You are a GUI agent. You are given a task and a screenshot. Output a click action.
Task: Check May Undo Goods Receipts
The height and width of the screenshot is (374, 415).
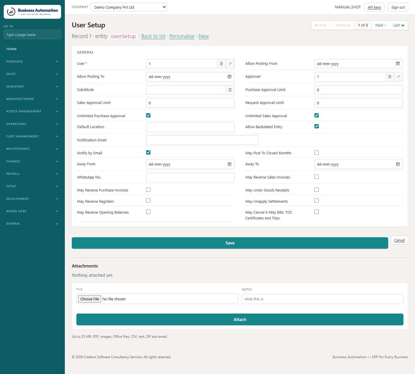tap(316, 190)
